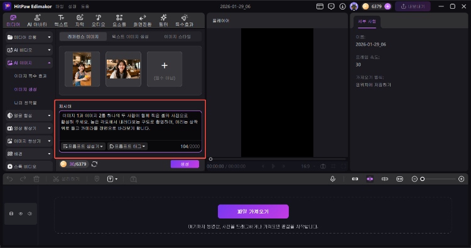The height and width of the screenshot is (248, 471).
Task: Expand the 배경 background section
Action: click(29, 154)
